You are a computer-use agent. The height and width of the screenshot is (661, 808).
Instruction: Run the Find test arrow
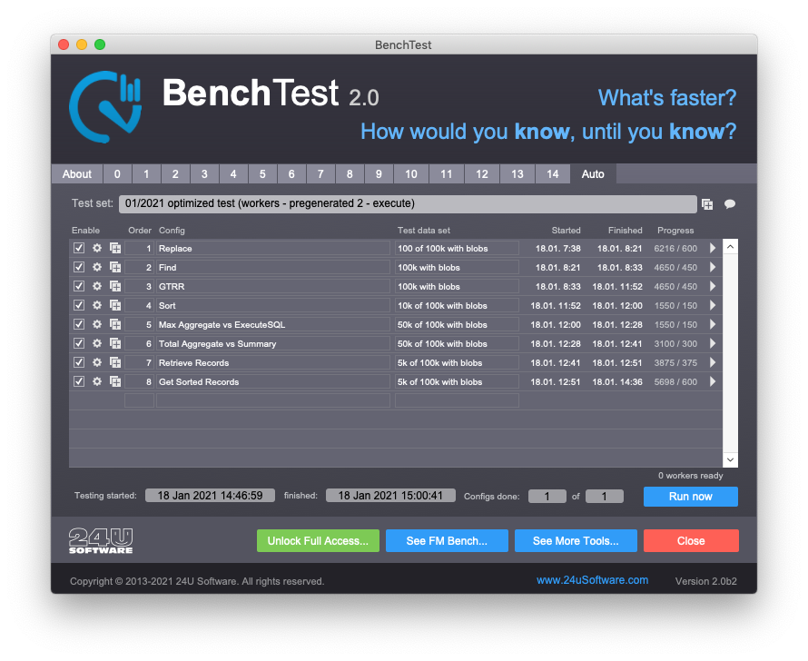tap(713, 267)
